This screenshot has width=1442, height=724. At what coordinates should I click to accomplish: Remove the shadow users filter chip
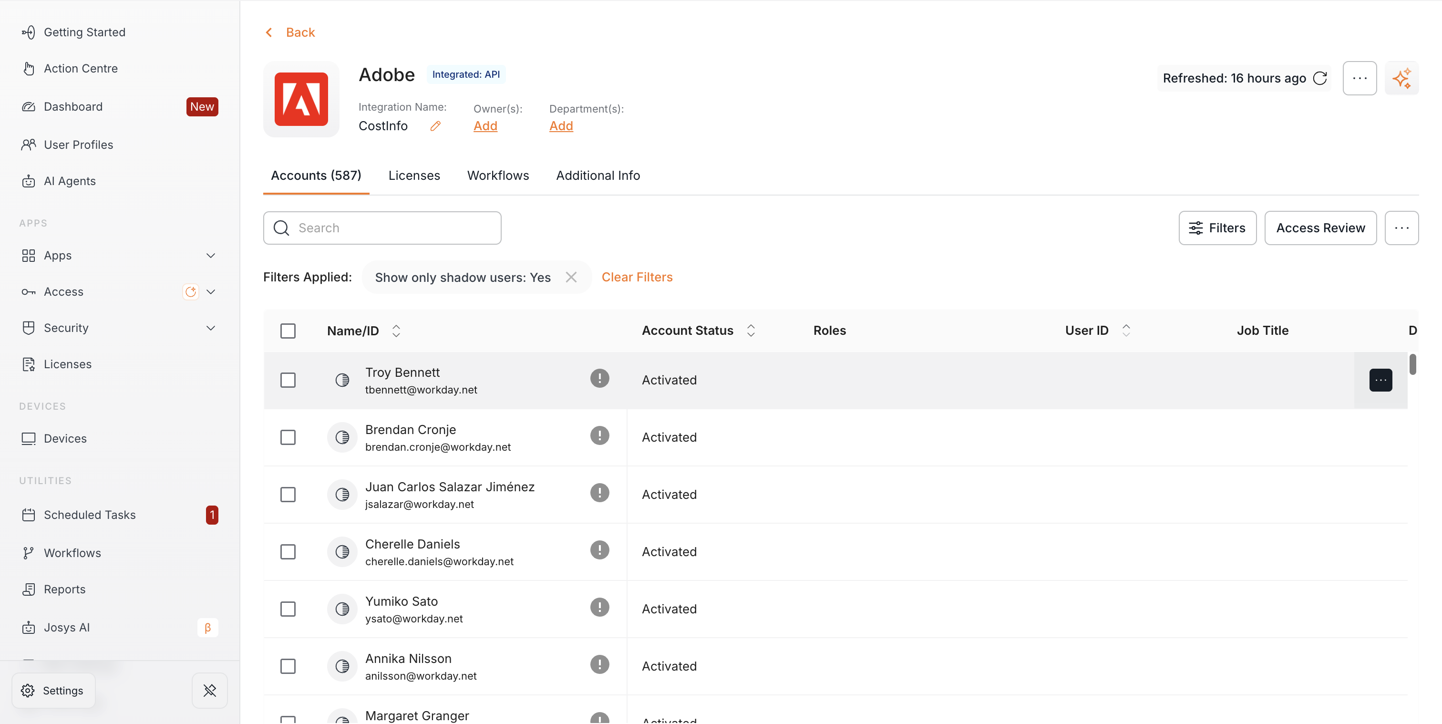570,277
